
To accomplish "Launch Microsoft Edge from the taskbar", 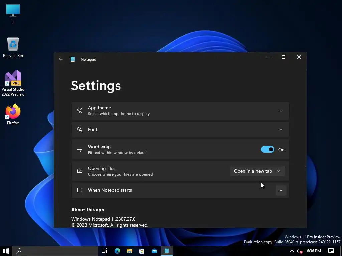I will pyautogui.click(x=117, y=251).
